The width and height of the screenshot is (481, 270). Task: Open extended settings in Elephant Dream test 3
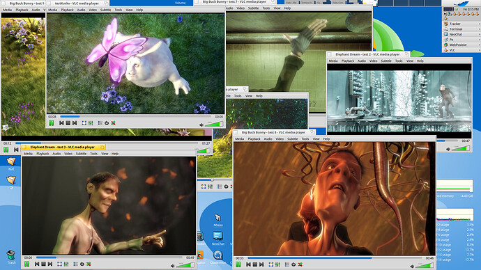(x=66, y=264)
